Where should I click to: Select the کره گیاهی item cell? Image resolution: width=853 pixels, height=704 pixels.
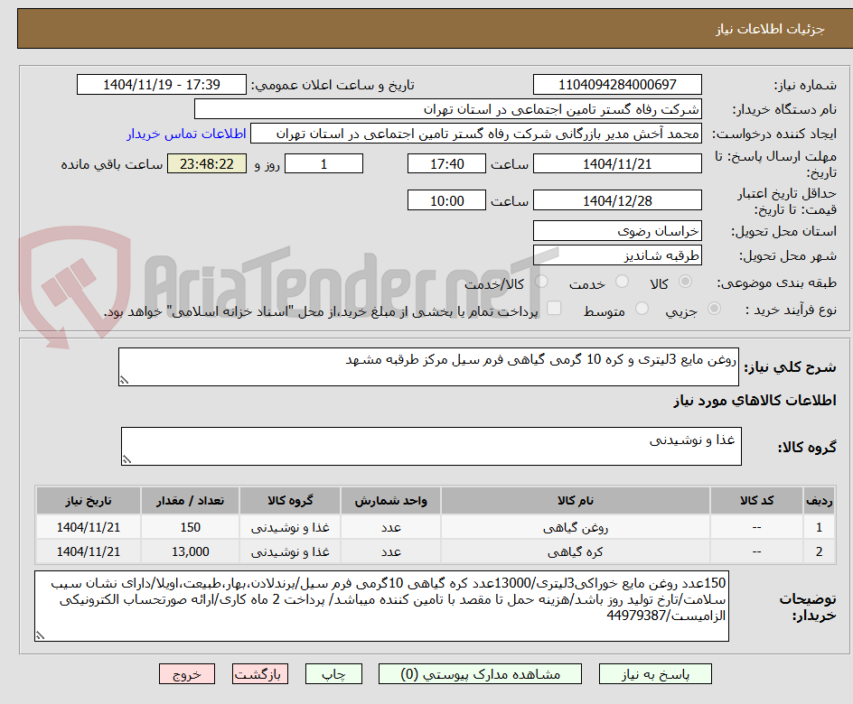click(575, 551)
